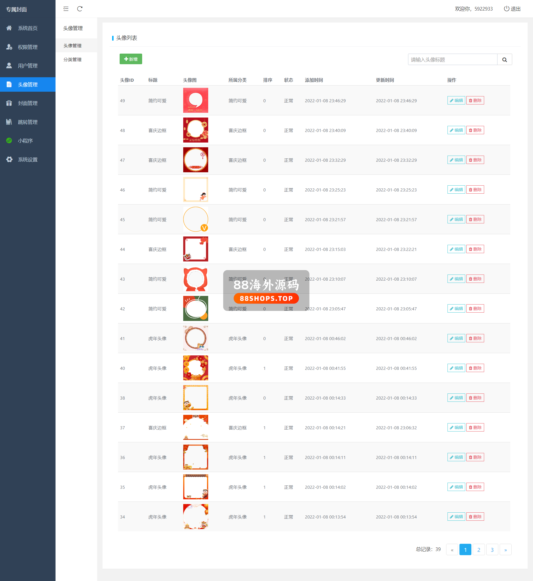This screenshot has height=581, width=533.
Task: Focus the 请输入头像标题 search field
Action: tap(452, 59)
